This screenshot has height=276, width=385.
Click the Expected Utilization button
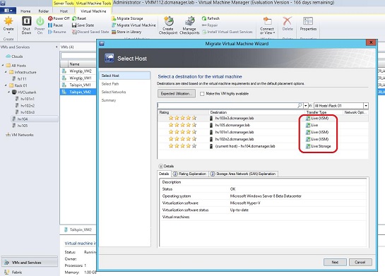pos(177,93)
